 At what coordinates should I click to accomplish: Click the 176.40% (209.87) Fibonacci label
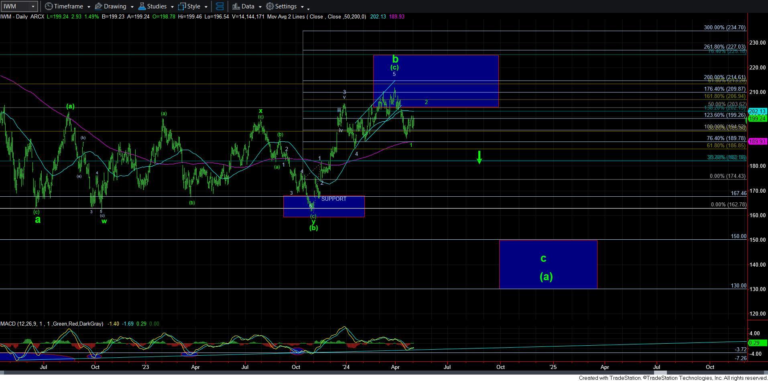point(724,89)
